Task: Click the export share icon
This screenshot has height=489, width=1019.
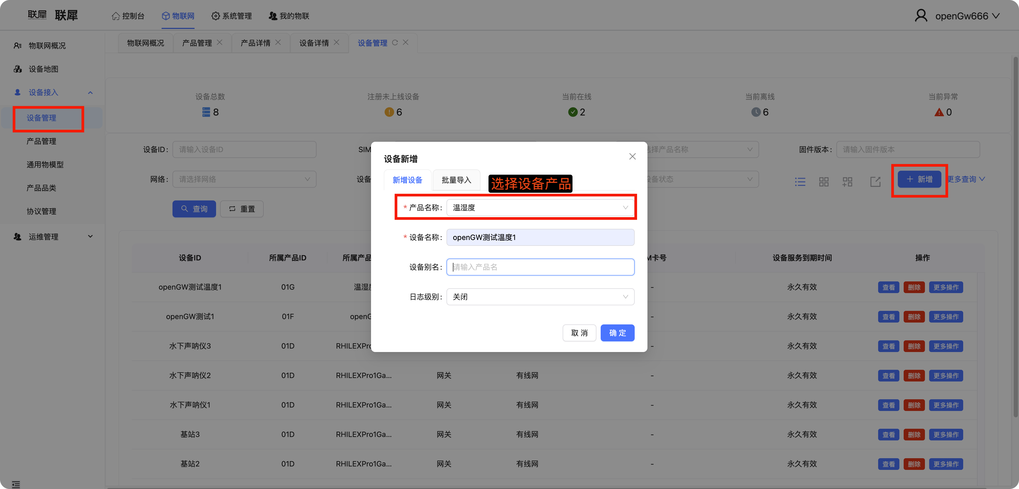Action: 875,182
